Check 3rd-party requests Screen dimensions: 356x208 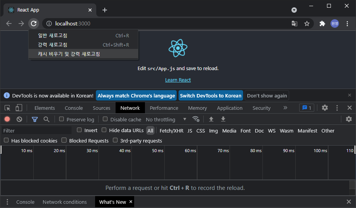[115, 140]
